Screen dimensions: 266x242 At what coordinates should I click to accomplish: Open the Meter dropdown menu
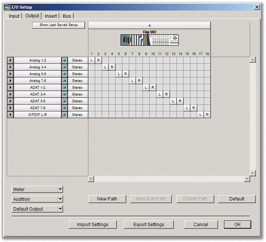coord(37,189)
